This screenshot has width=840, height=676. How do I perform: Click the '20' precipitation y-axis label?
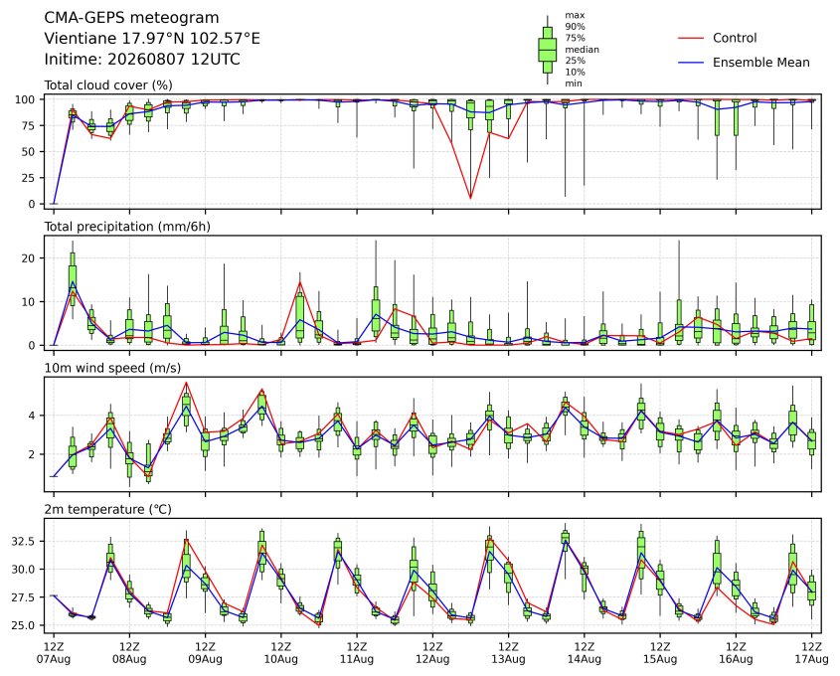click(29, 258)
